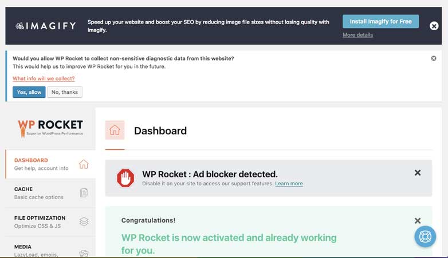Screen dimensions: 448x258
Task: Dismiss the diagnostic data notice
Action: point(434,58)
